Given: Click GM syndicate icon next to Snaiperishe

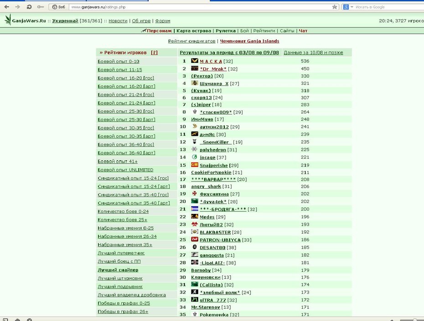Looking at the screenshot, I should pyautogui.click(x=195, y=165).
